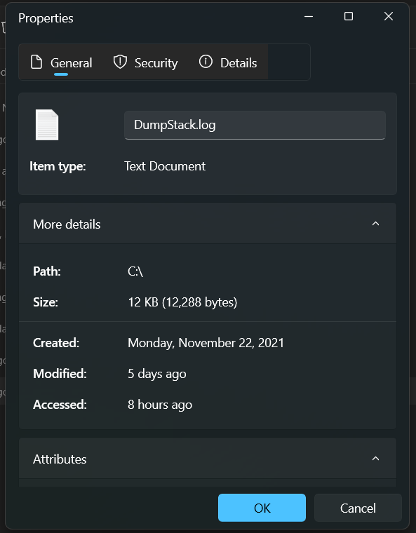Click the Security shield icon

pos(120,62)
